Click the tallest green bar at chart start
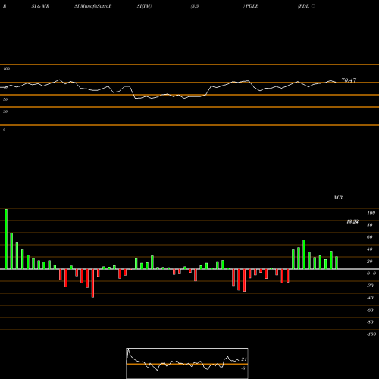The width and height of the screenshot is (379, 379). click(6, 239)
